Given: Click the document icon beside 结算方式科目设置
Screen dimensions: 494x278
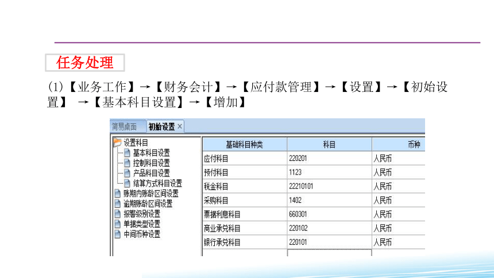Looking at the screenshot, I should point(127,183).
